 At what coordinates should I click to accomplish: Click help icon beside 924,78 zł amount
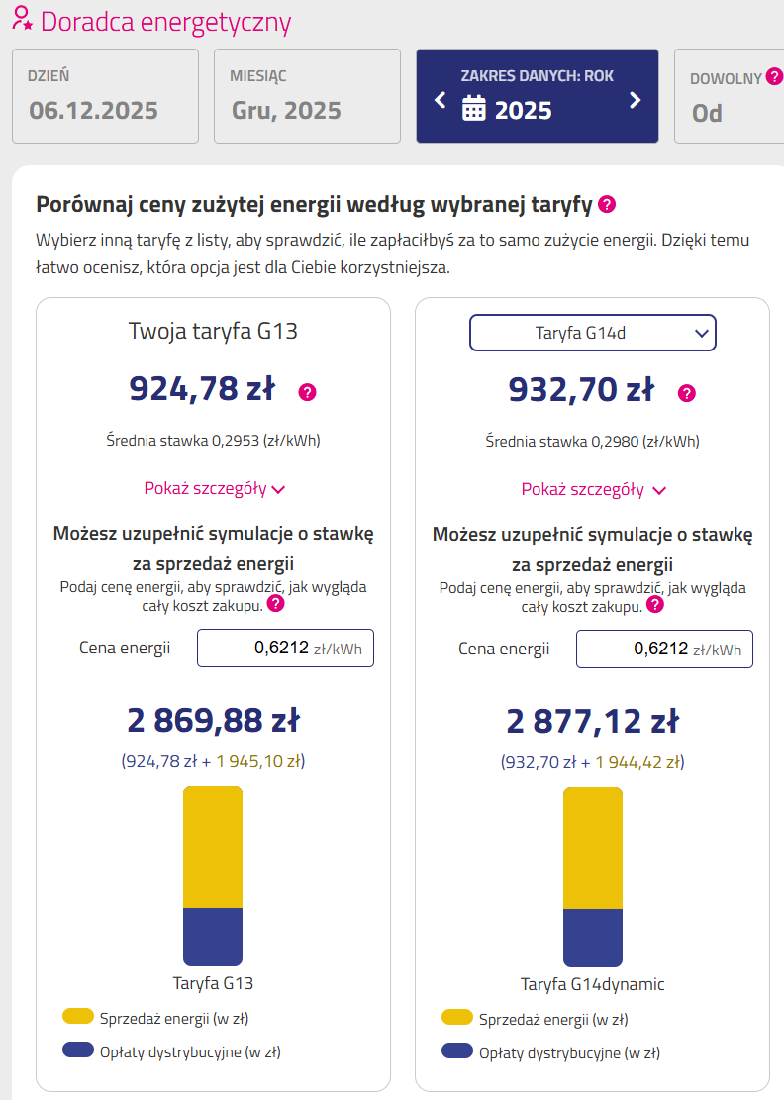308,393
